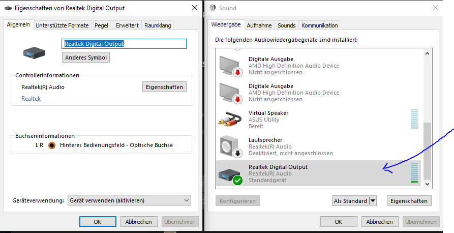Image resolution: width=454 pixels, height=233 pixels.
Task: Click device list scroll up arrow
Action: tap(428, 53)
